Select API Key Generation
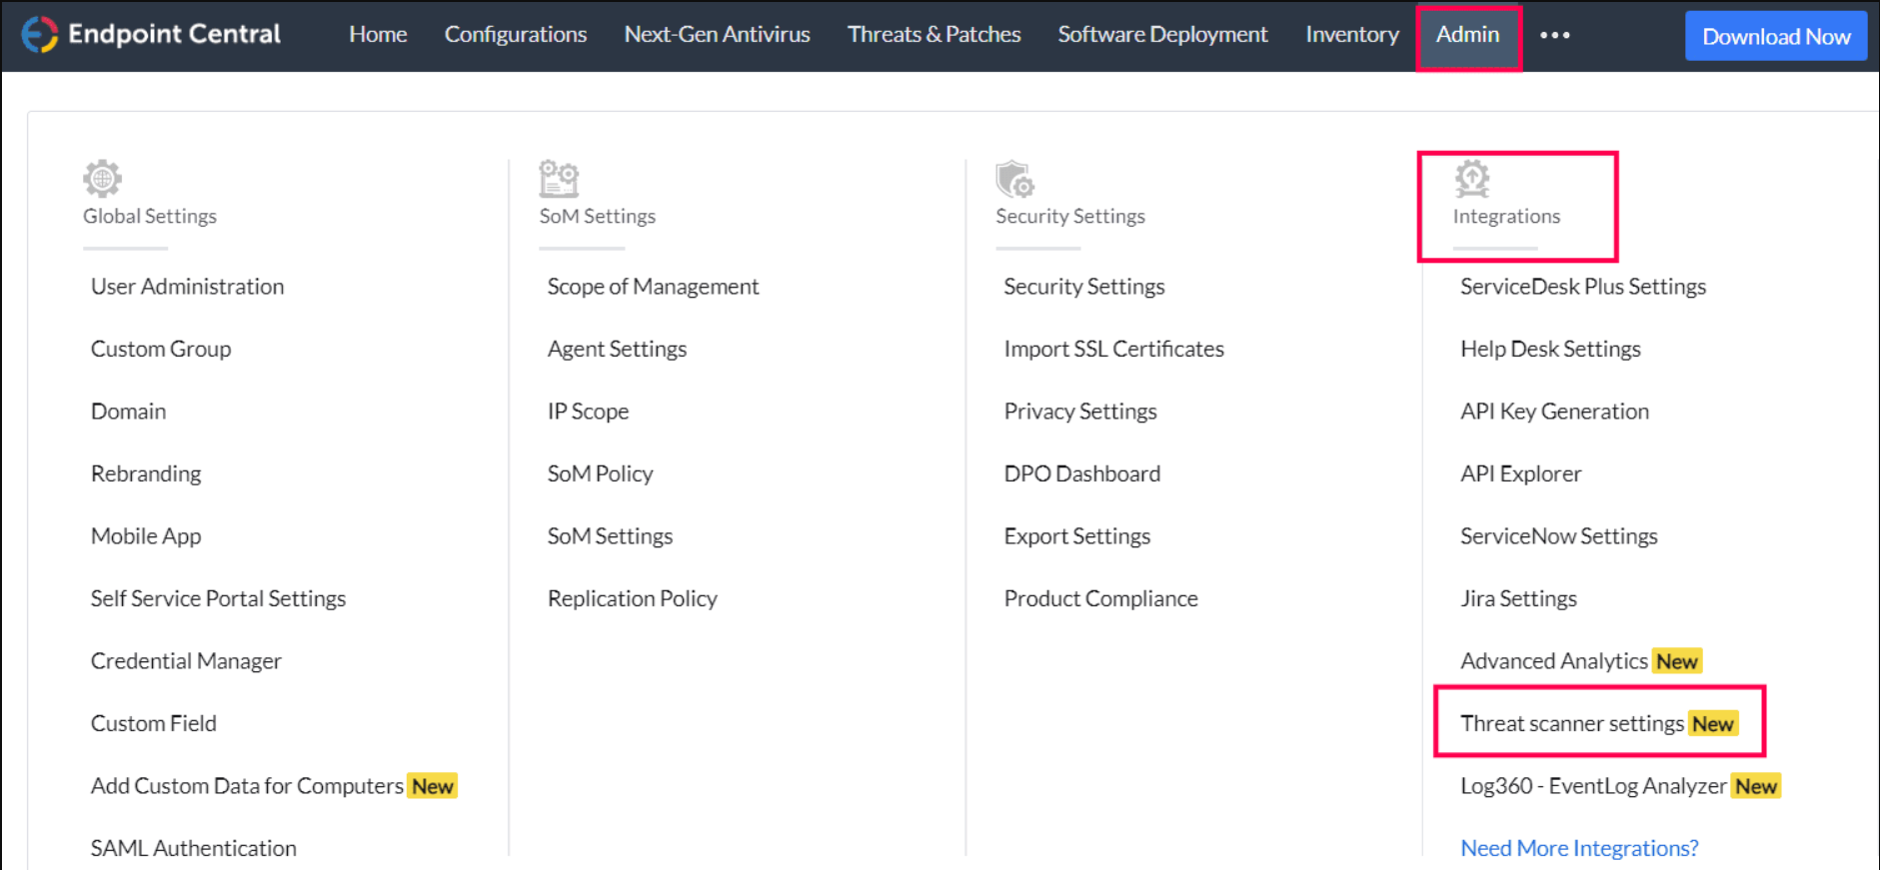This screenshot has height=870, width=1880. (1554, 412)
